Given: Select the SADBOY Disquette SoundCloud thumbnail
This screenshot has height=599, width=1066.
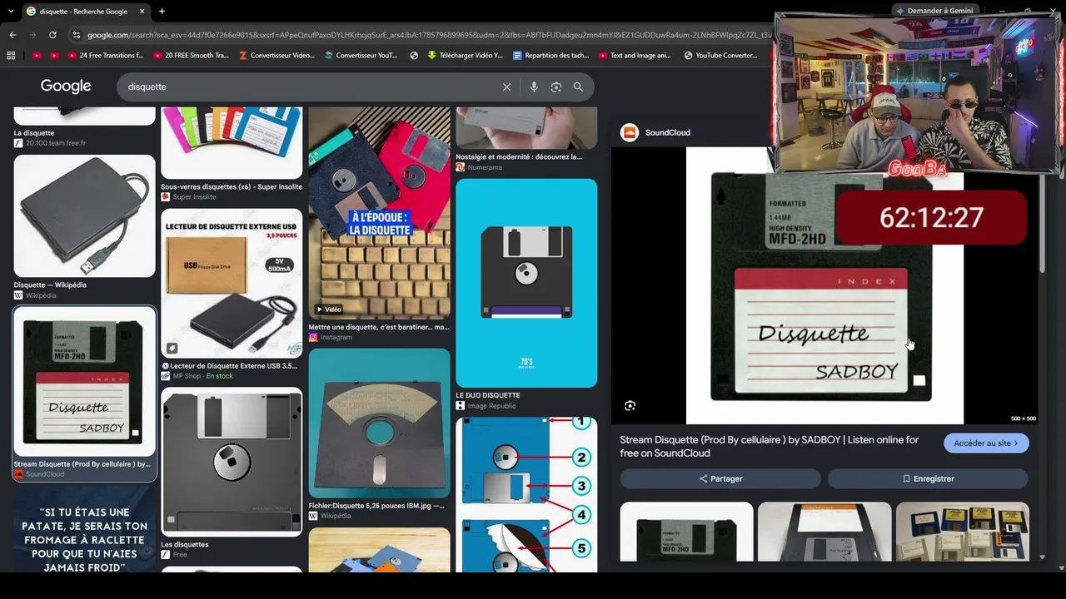Looking at the screenshot, I should coord(84,381).
